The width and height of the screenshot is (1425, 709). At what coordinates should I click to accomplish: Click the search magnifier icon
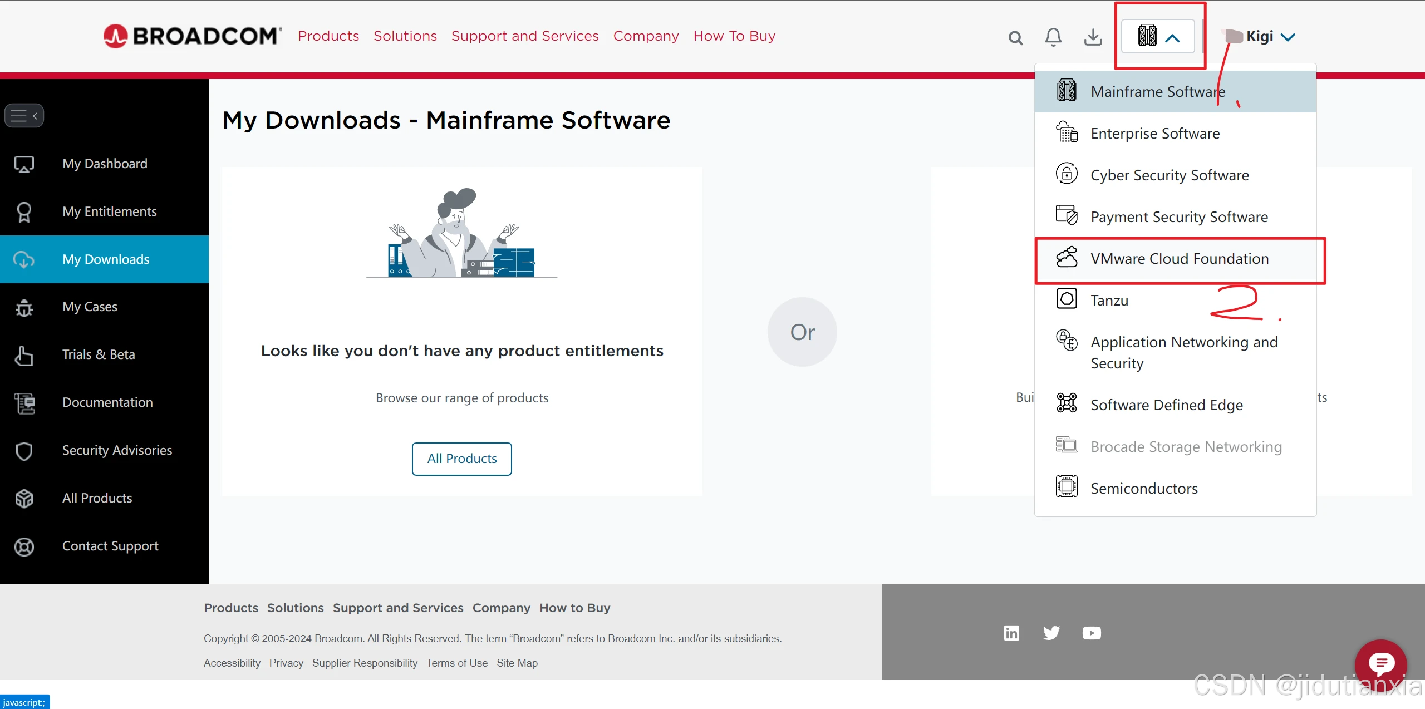1015,38
